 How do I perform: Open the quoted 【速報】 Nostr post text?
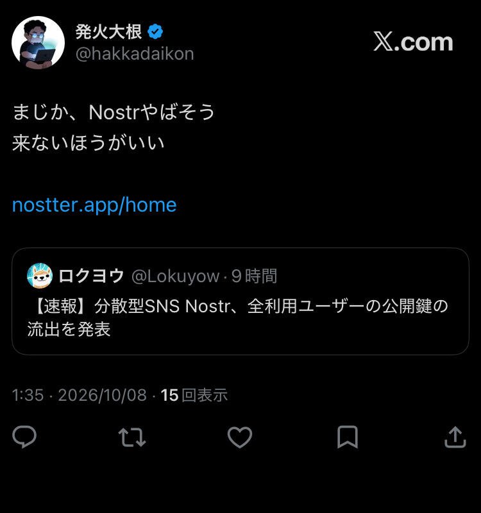(x=237, y=317)
